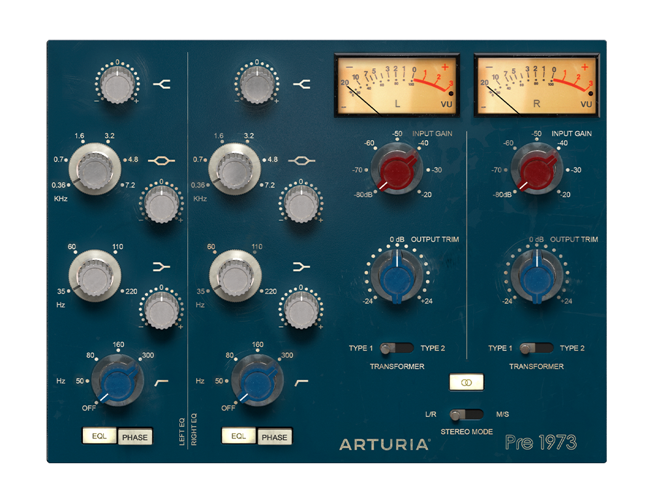The height and width of the screenshot is (488, 655).
Task: Click the Right EQ low shelf curve icon
Action: [x=301, y=267]
